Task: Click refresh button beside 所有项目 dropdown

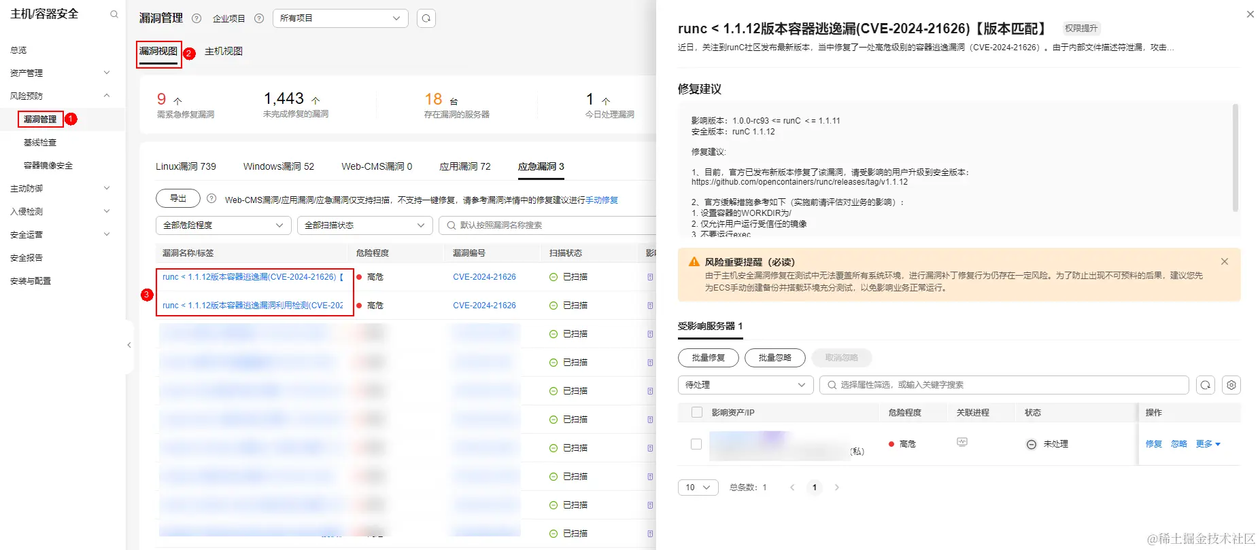Action: [x=426, y=18]
